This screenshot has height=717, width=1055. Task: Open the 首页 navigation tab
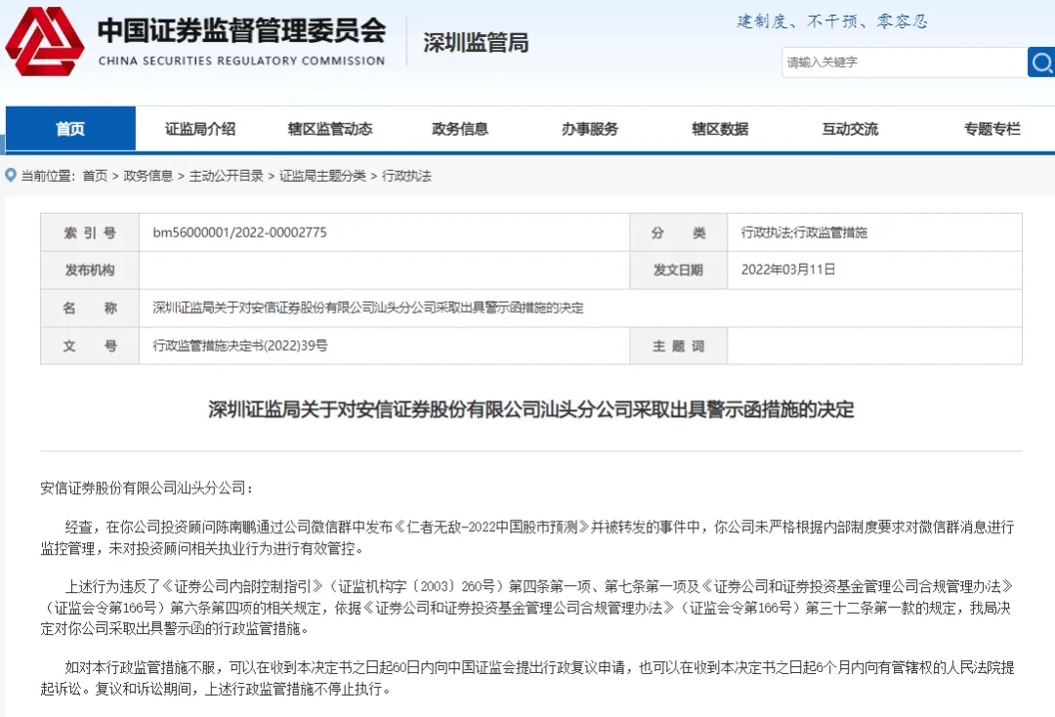70,129
